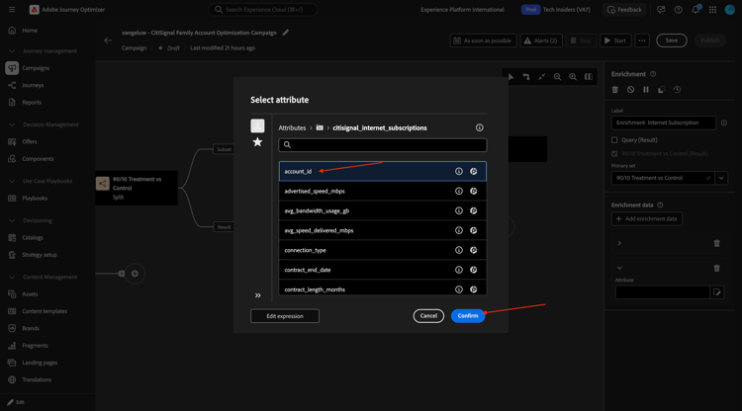742x411 pixels.
Task: Click Add enrichment data button
Action: click(x=646, y=218)
